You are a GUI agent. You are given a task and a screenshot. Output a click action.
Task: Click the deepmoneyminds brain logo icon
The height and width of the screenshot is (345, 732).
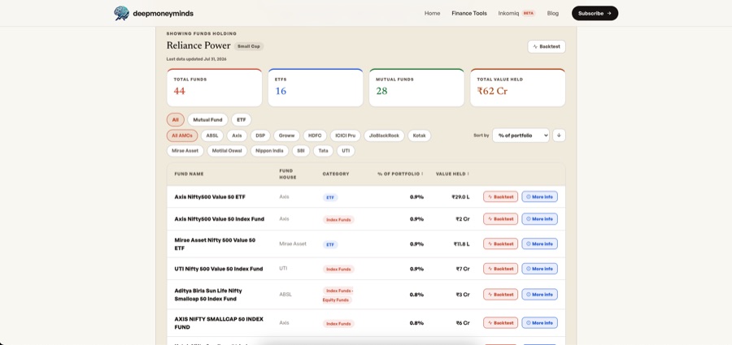(121, 13)
